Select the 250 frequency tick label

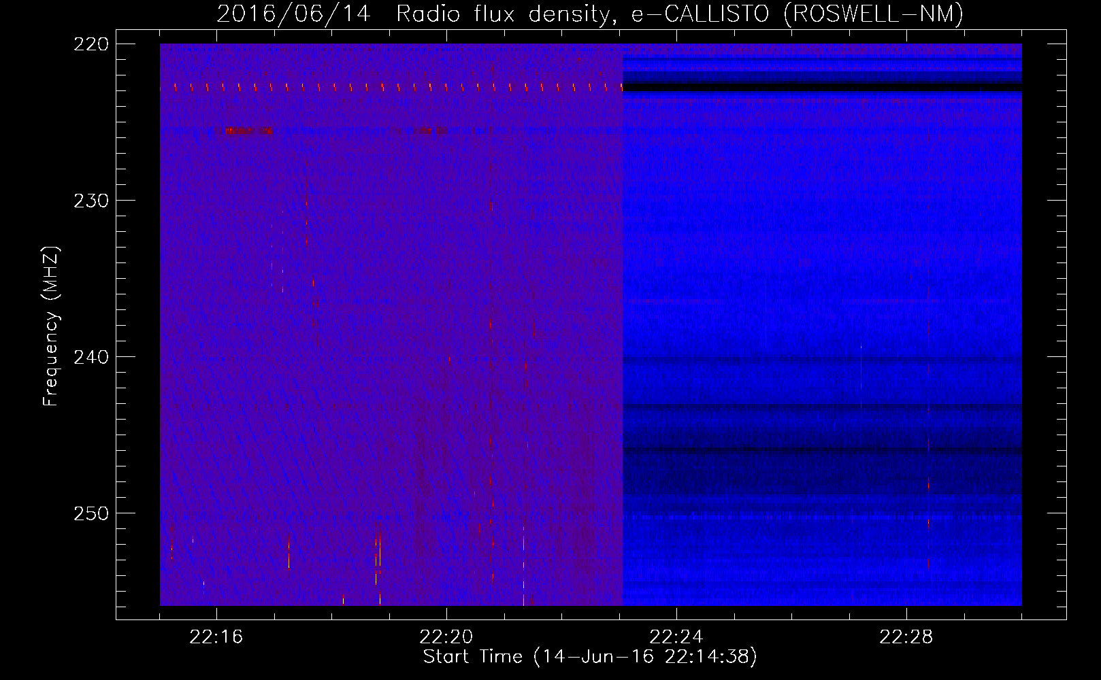pos(91,513)
